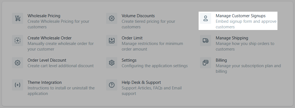Click the Billing cards icon
The width and height of the screenshot is (295, 108).
[x=206, y=63]
